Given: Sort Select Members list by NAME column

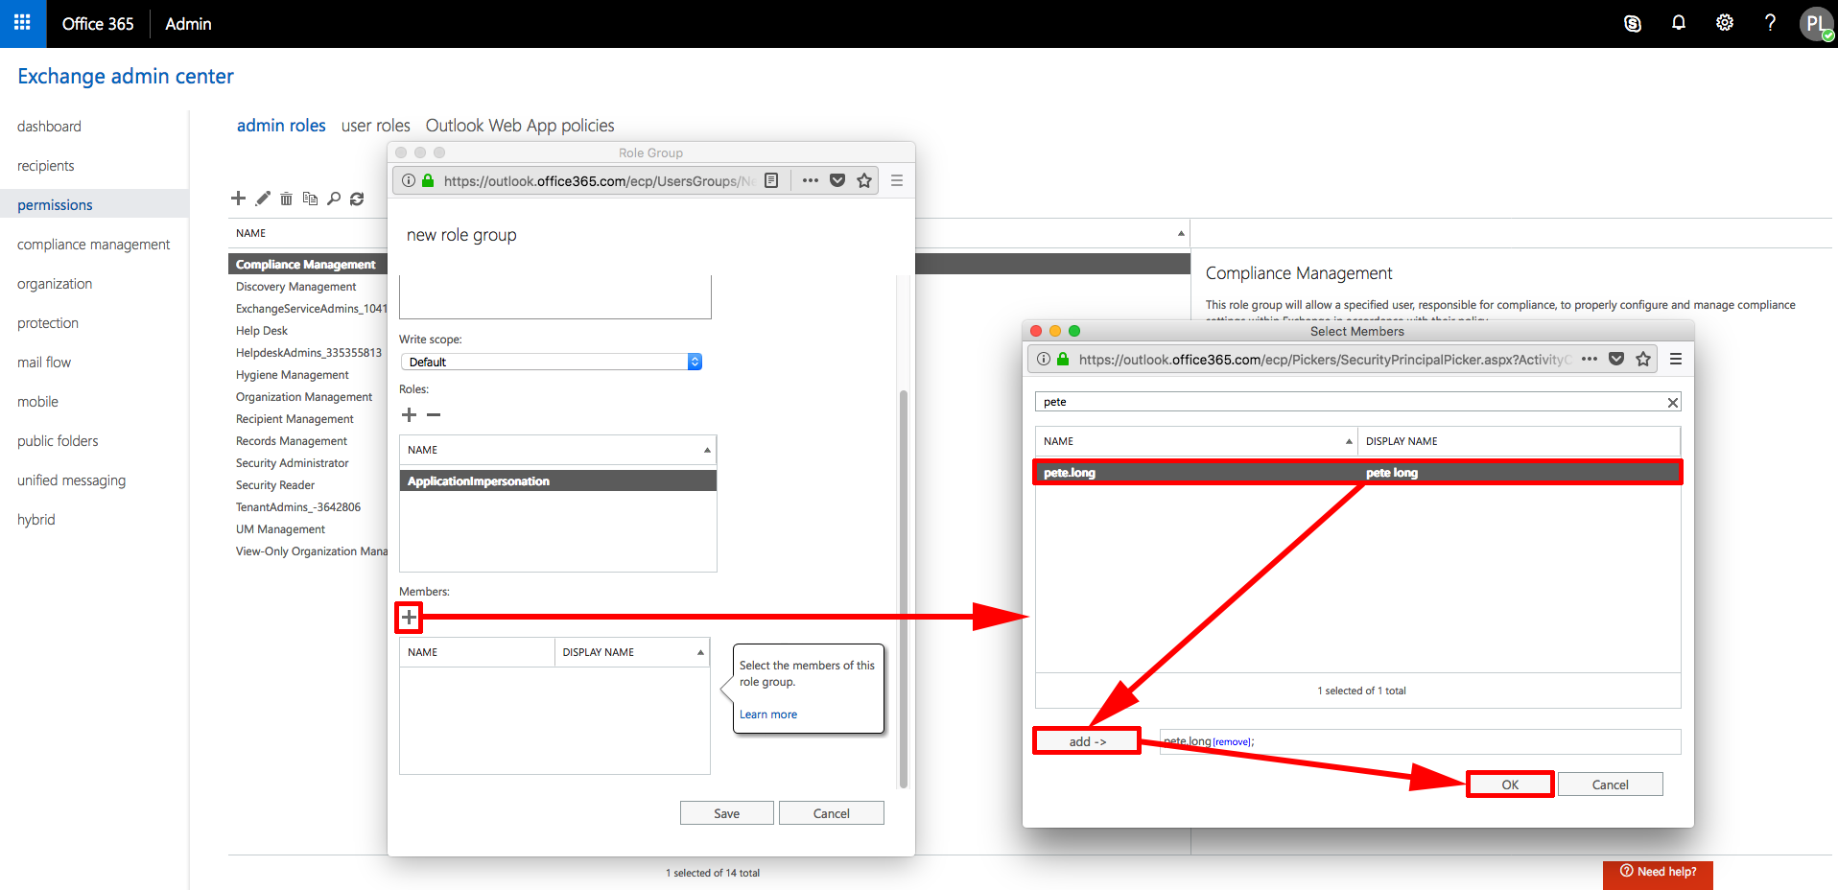Looking at the screenshot, I should point(1196,441).
